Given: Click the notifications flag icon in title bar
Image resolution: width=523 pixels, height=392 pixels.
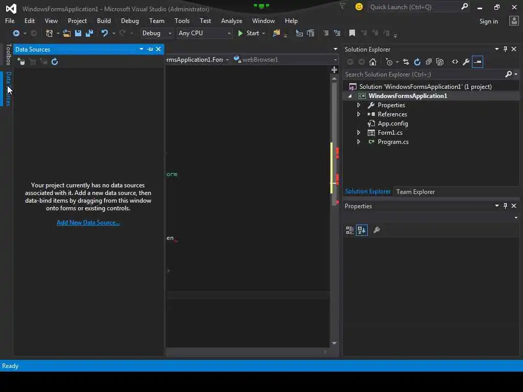Looking at the screenshot, I should (342, 6).
